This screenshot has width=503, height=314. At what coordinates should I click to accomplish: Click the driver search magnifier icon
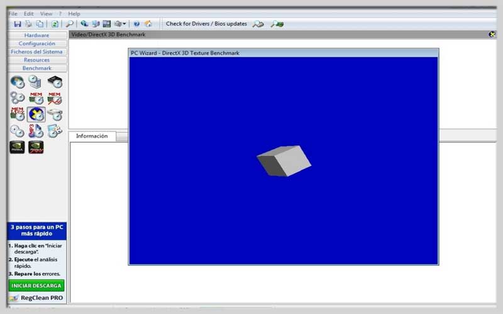[x=258, y=24]
